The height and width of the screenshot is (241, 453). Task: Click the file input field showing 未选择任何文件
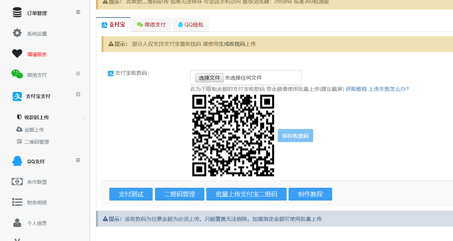(x=246, y=78)
